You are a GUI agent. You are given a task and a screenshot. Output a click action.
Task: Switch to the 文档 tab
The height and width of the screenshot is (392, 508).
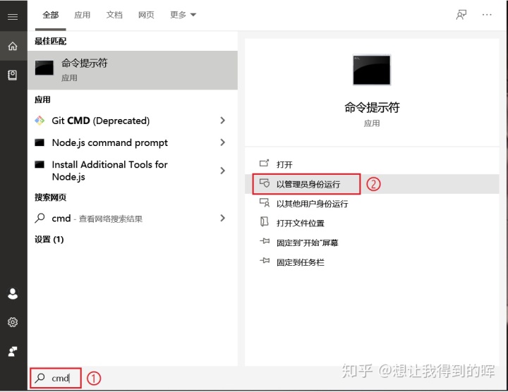pos(114,15)
